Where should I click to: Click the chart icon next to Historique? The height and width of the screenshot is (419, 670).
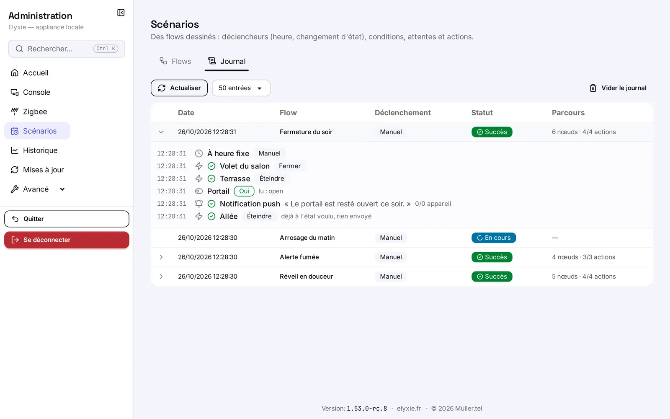point(15,150)
